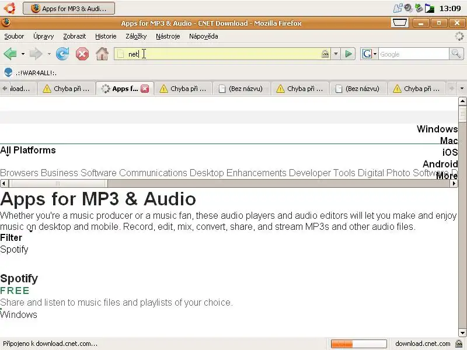Click the iOS platform link
Screen dimensions: 467x350
[x=450, y=152]
